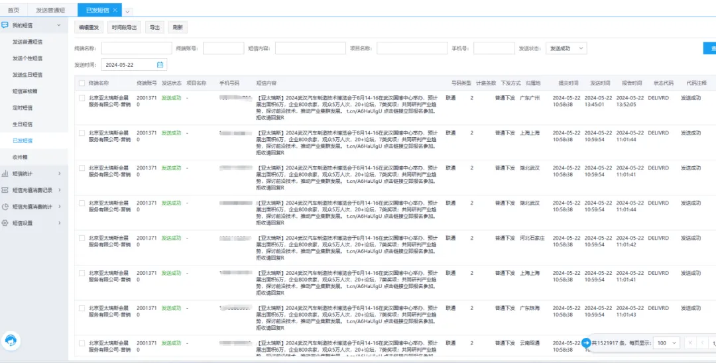Viewport: 716px width, 363px height.
Task: Click the 代码注释 column header
Action: (696, 83)
